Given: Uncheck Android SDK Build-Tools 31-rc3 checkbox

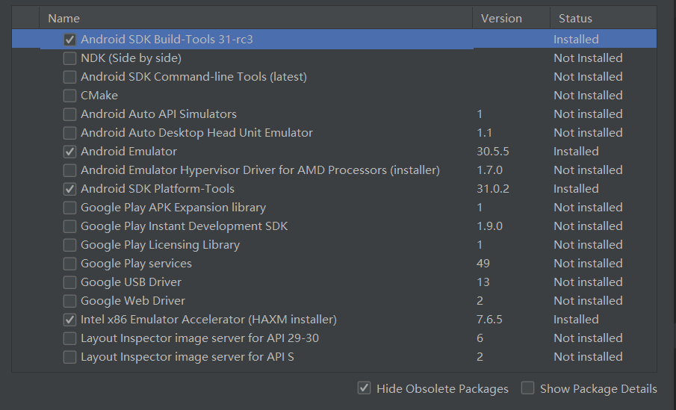Looking at the screenshot, I should pos(69,40).
